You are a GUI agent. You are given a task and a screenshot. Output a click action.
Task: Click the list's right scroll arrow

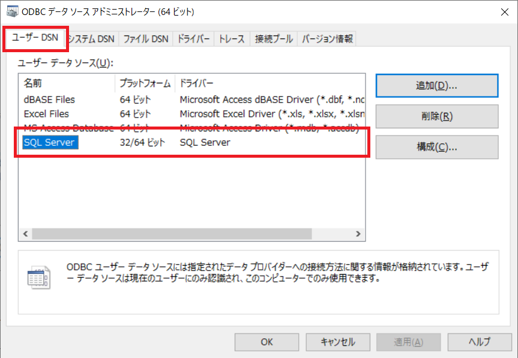(x=358, y=234)
